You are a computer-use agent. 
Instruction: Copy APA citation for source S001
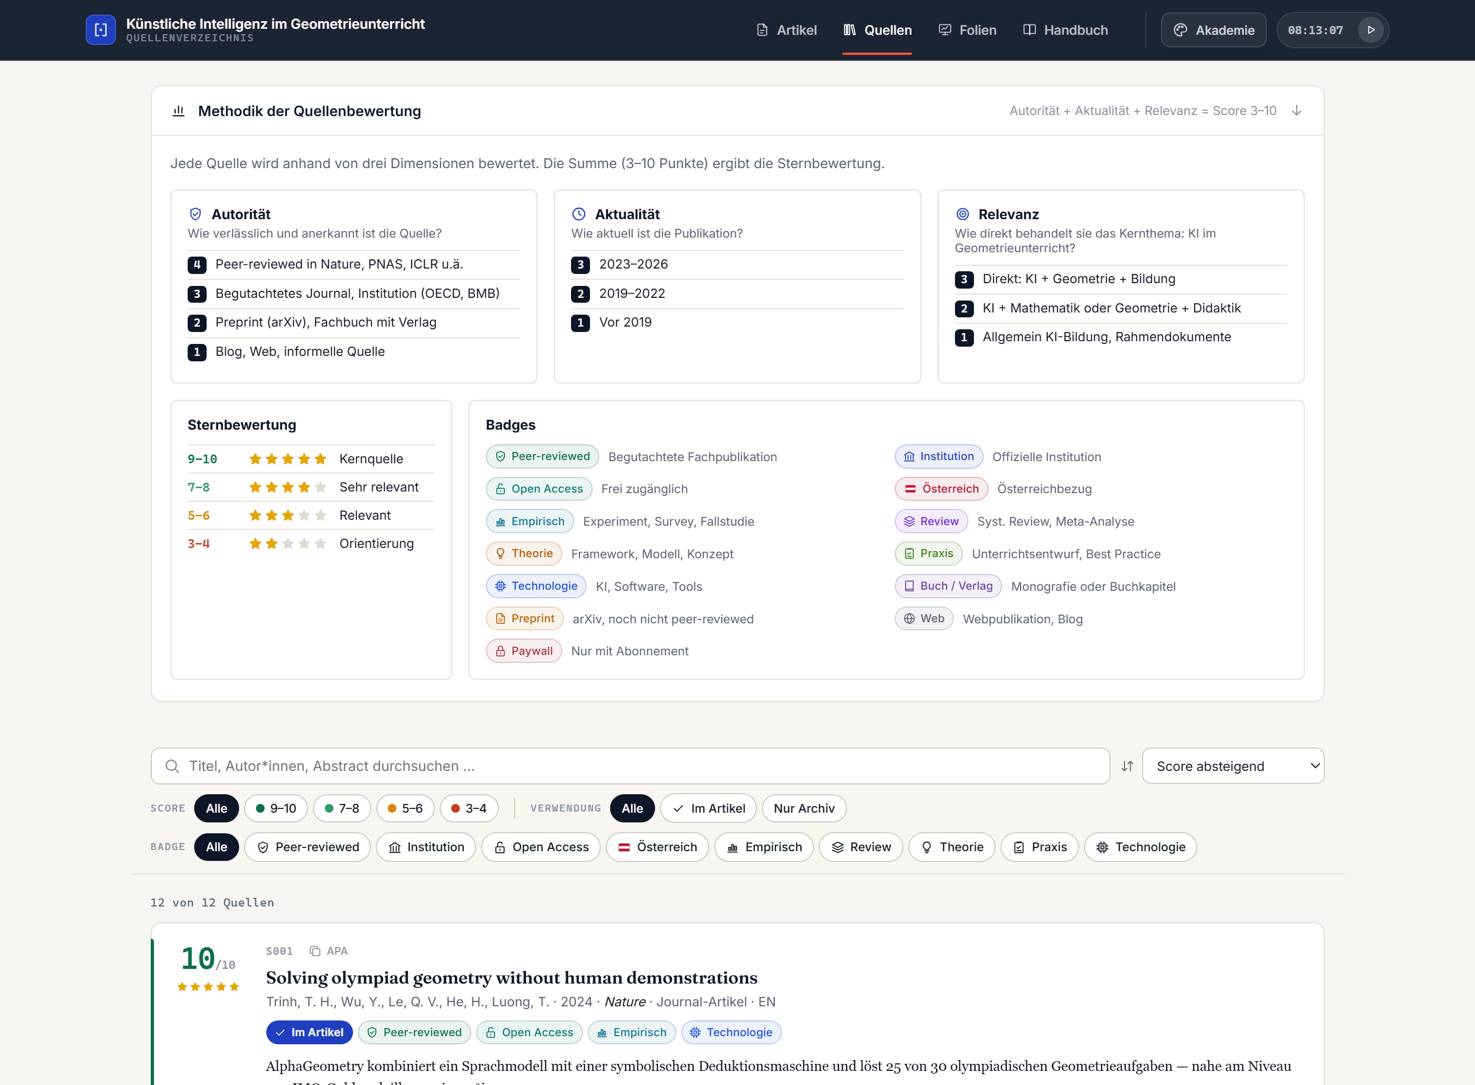328,951
